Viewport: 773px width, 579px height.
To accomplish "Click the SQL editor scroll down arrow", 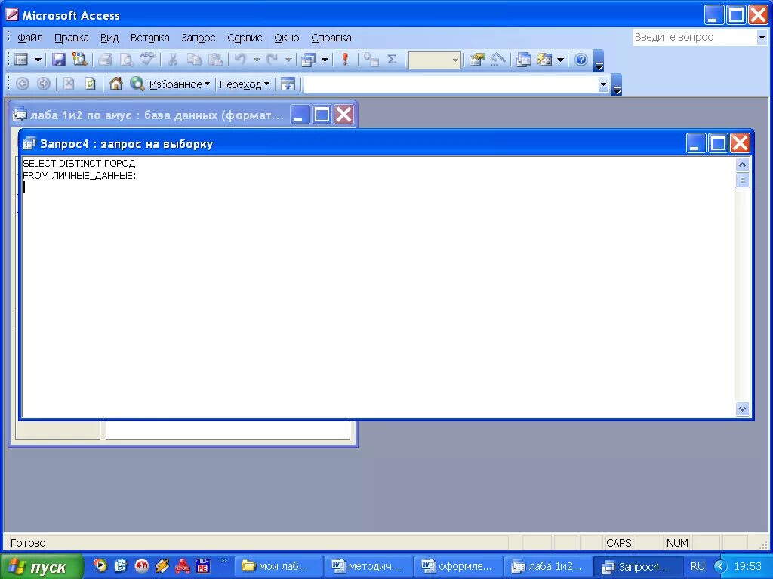I will (743, 409).
